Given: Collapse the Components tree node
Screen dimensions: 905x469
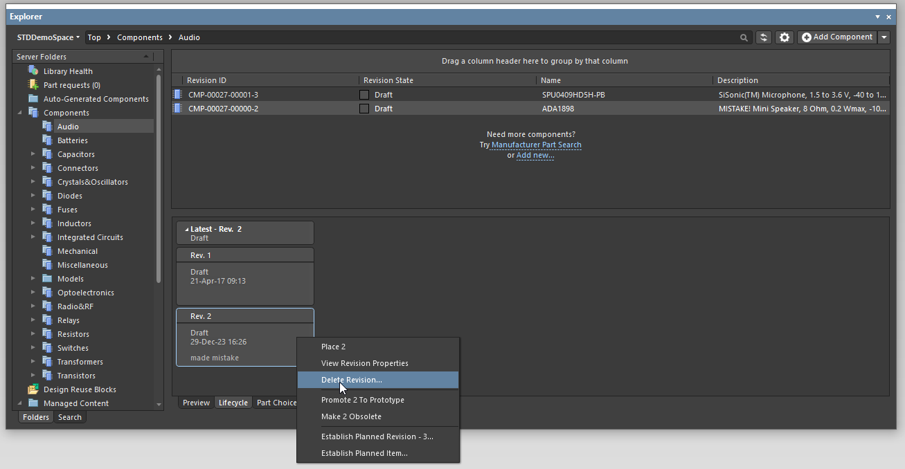Looking at the screenshot, I should [19, 112].
